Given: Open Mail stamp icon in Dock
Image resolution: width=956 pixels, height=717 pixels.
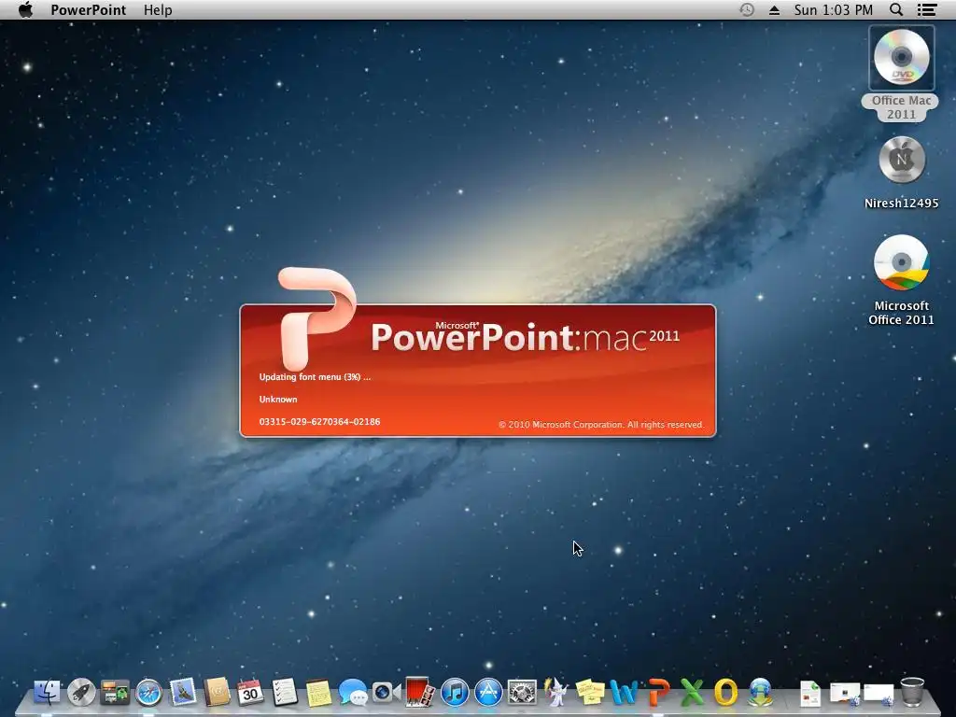Looking at the screenshot, I should click(183, 693).
